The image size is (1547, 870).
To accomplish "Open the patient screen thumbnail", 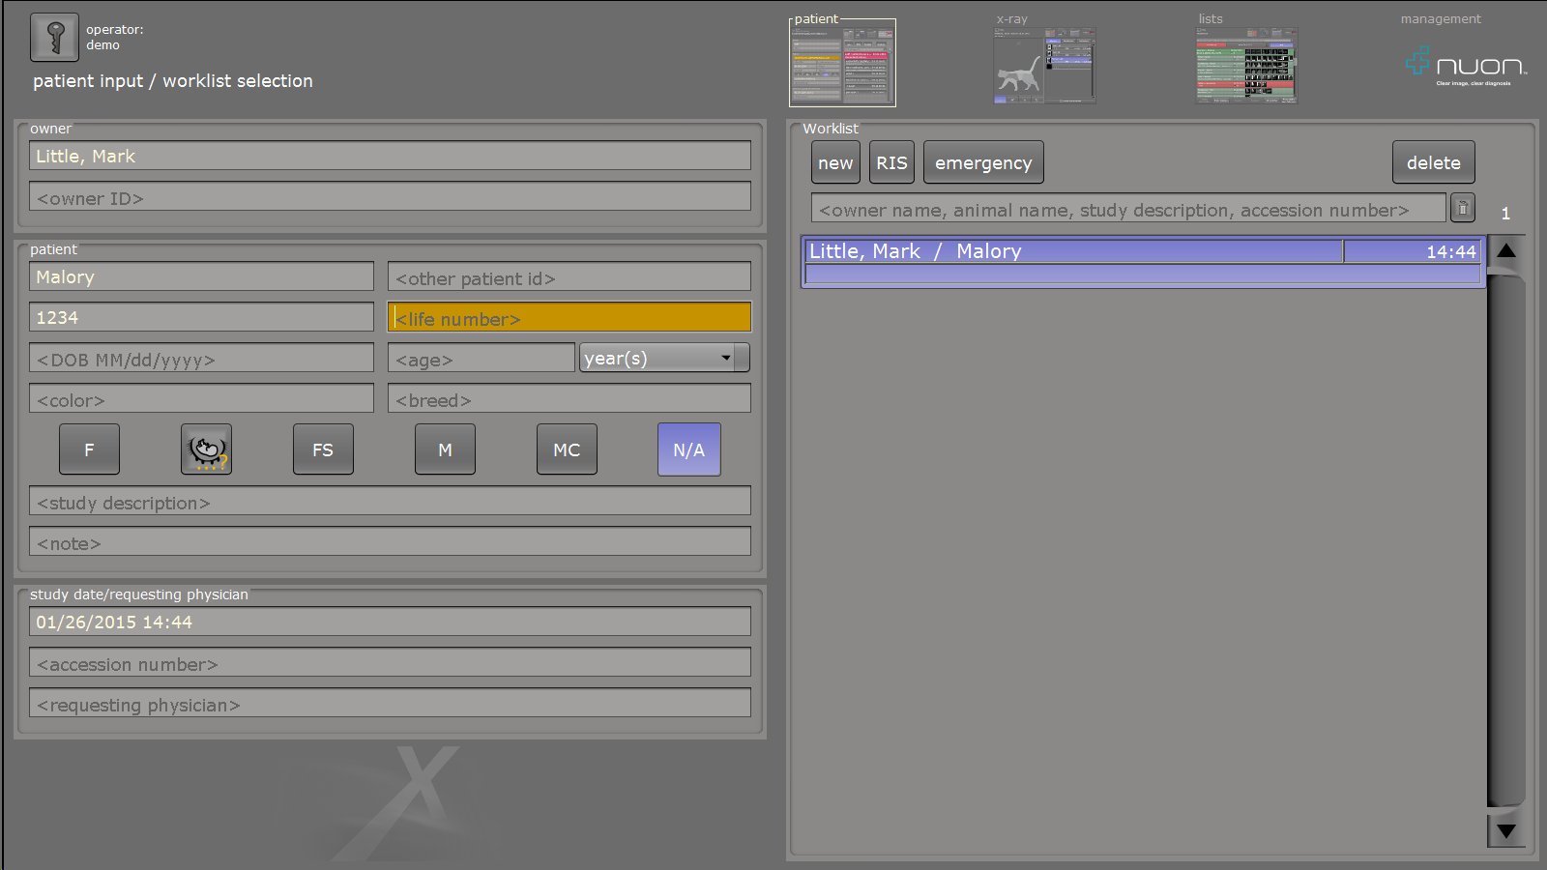I will 843,64.
